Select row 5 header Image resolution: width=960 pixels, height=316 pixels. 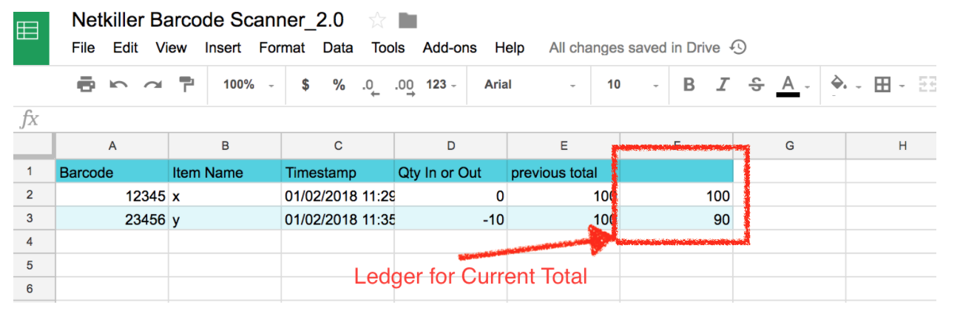coord(34,264)
